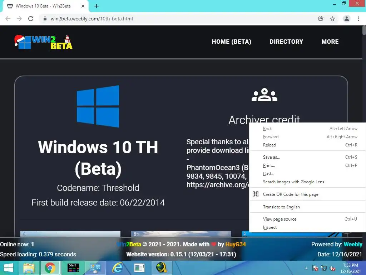Click the Weebly link in footer
366x275 pixels.
point(353,244)
